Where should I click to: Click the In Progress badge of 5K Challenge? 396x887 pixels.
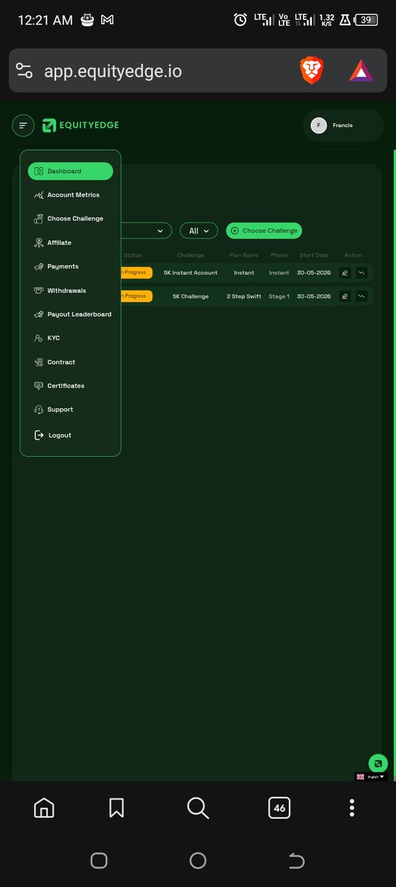tap(137, 296)
